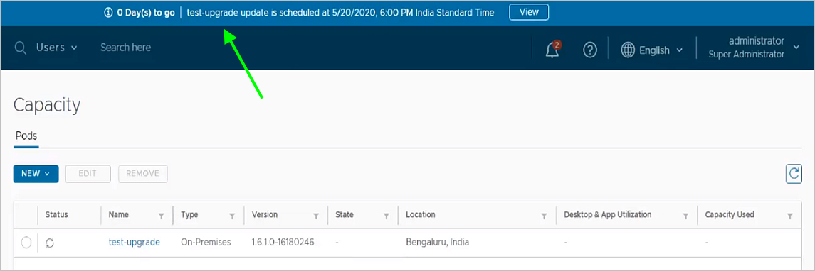
Task: Click the 1.6.1.0-16180246 version cell
Action: tap(283, 242)
